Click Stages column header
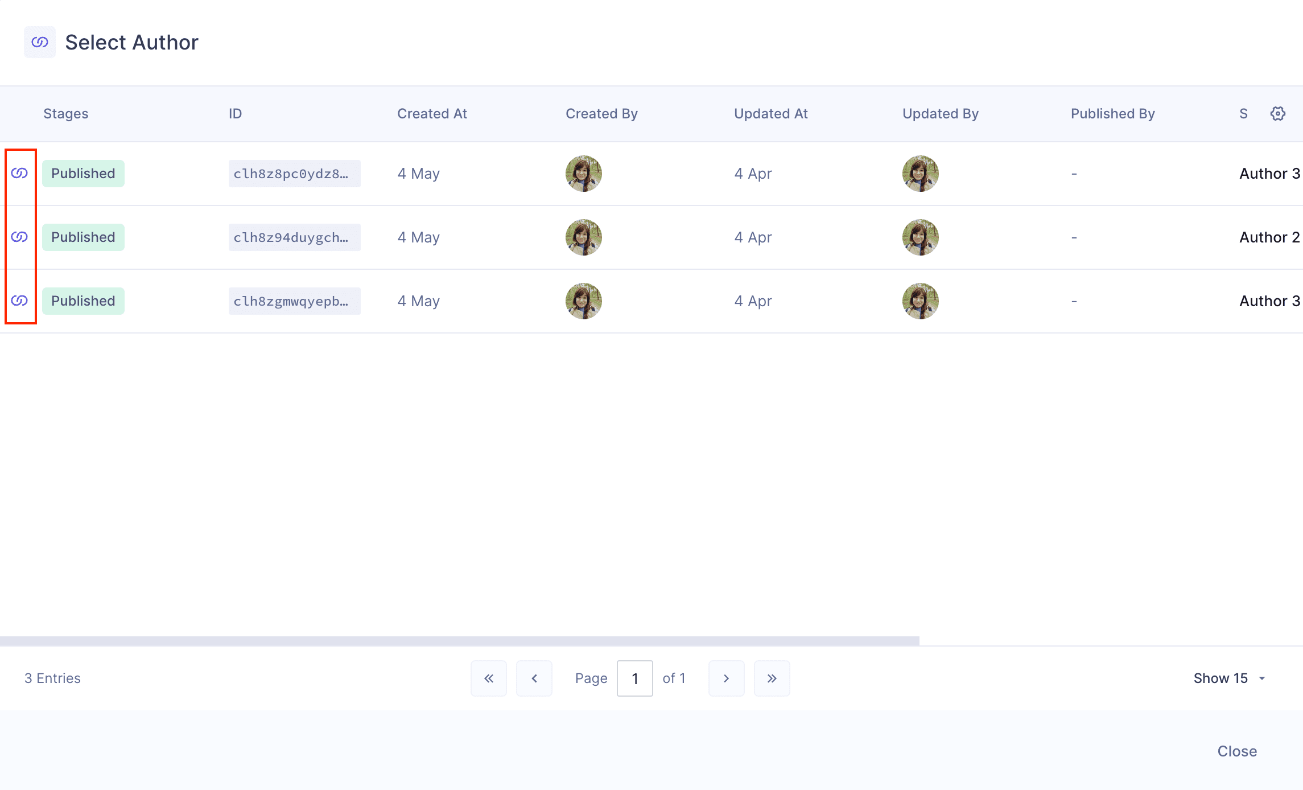Screen dimensions: 1303x790 (x=66, y=114)
